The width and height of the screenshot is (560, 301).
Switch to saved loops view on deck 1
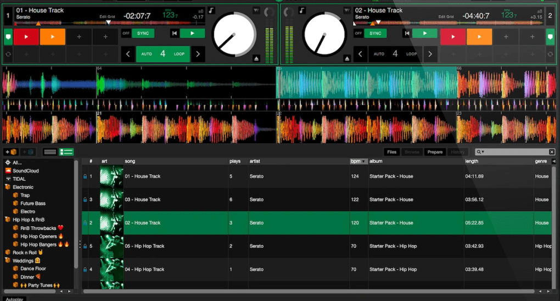(x=8, y=54)
